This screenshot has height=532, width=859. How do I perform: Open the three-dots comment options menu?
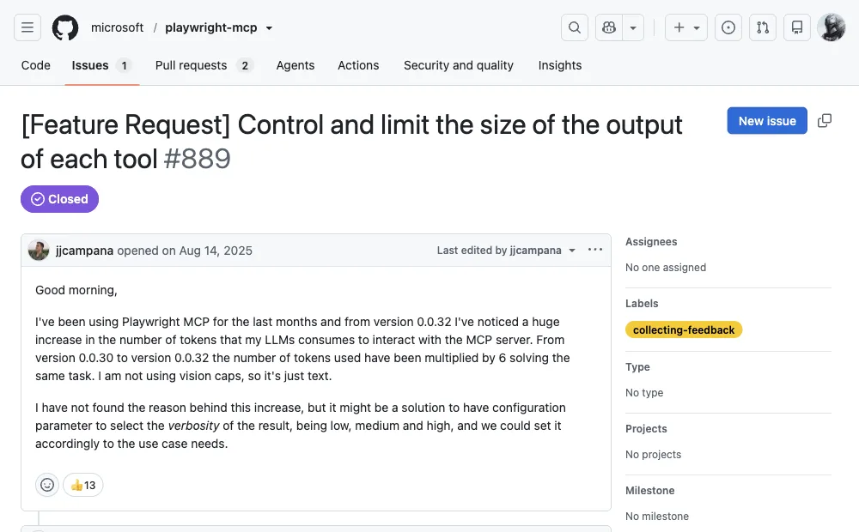[595, 250]
